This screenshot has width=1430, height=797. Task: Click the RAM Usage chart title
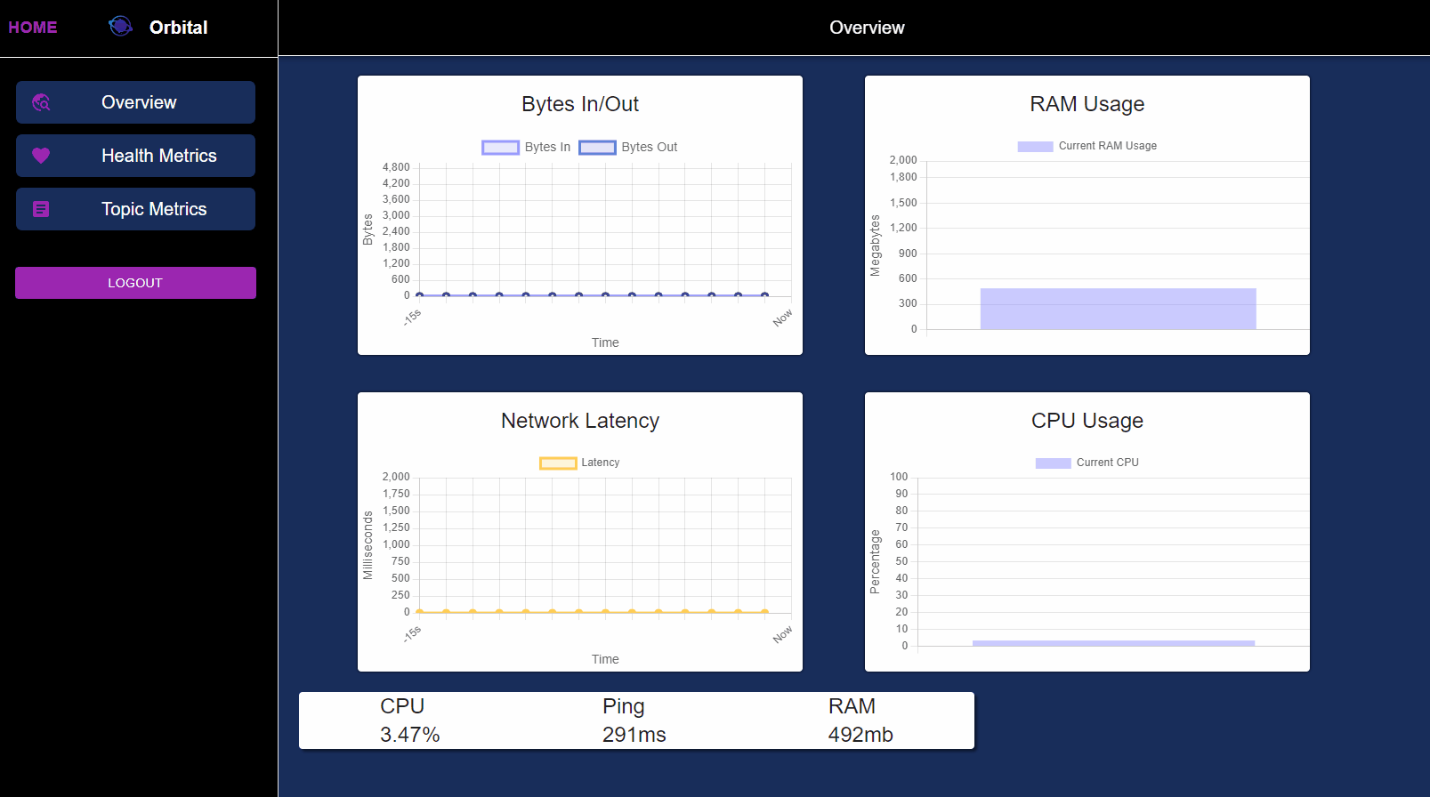[x=1087, y=104]
